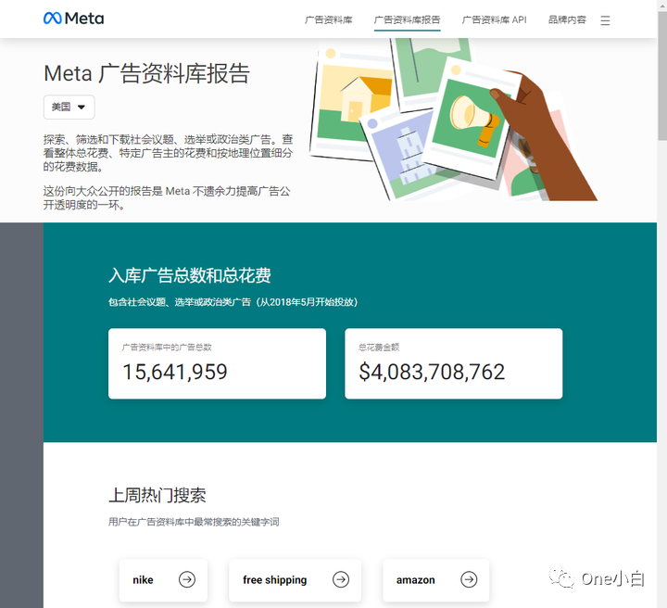This screenshot has height=608, width=667.
Task: Click subtitle 用户在广告资料库中最常搜索的关键字词
Action: click(x=194, y=522)
